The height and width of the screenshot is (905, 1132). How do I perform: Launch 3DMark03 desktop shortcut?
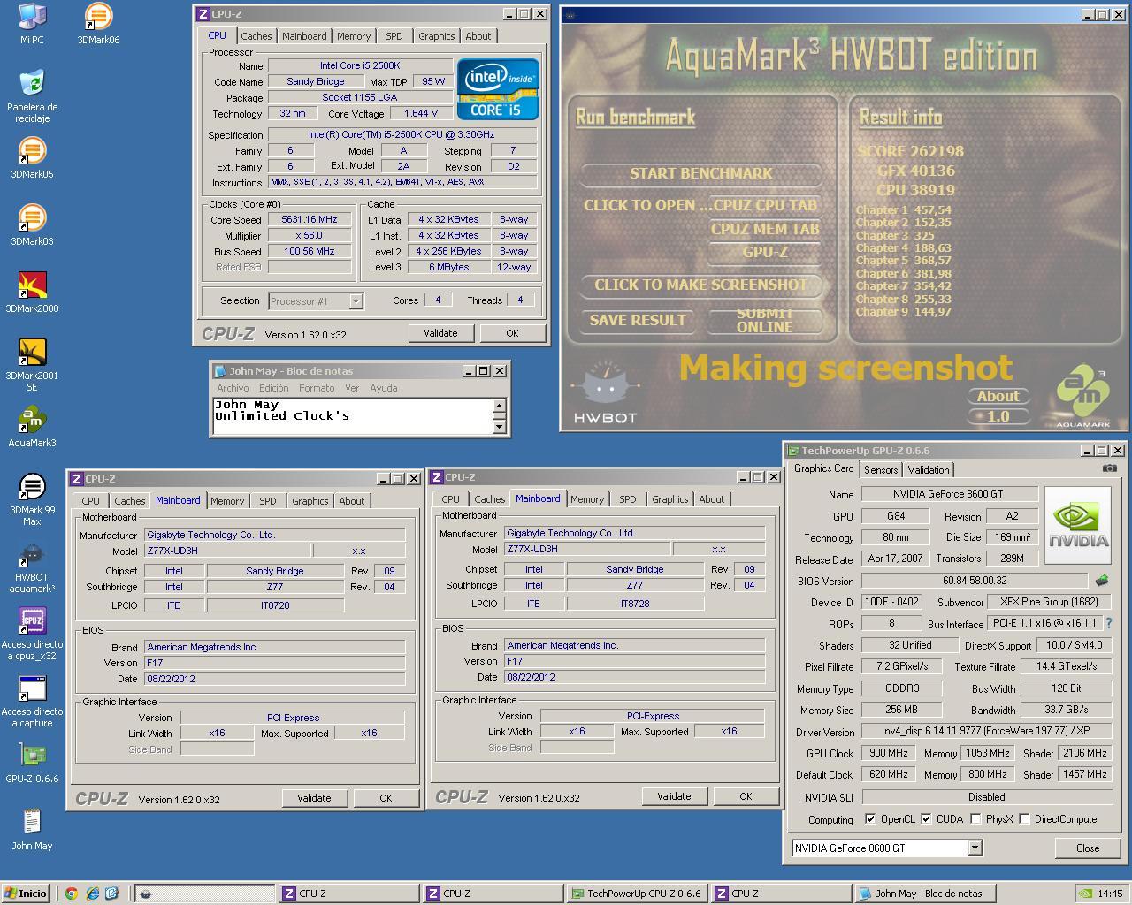pos(32,225)
